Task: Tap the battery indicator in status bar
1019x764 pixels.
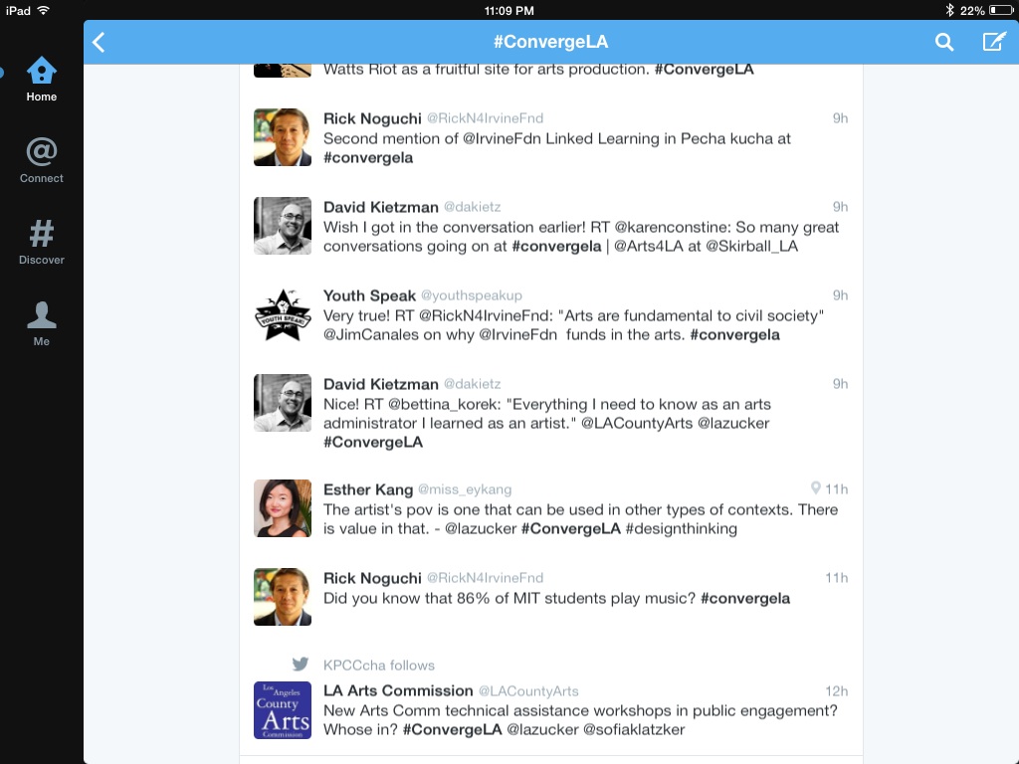Action: (x=1001, y=10)
